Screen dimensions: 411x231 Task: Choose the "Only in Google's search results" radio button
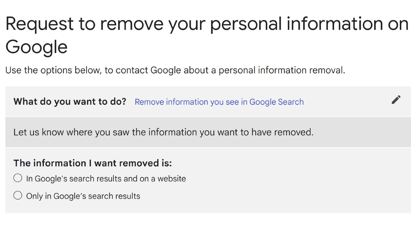coord(18,195)
